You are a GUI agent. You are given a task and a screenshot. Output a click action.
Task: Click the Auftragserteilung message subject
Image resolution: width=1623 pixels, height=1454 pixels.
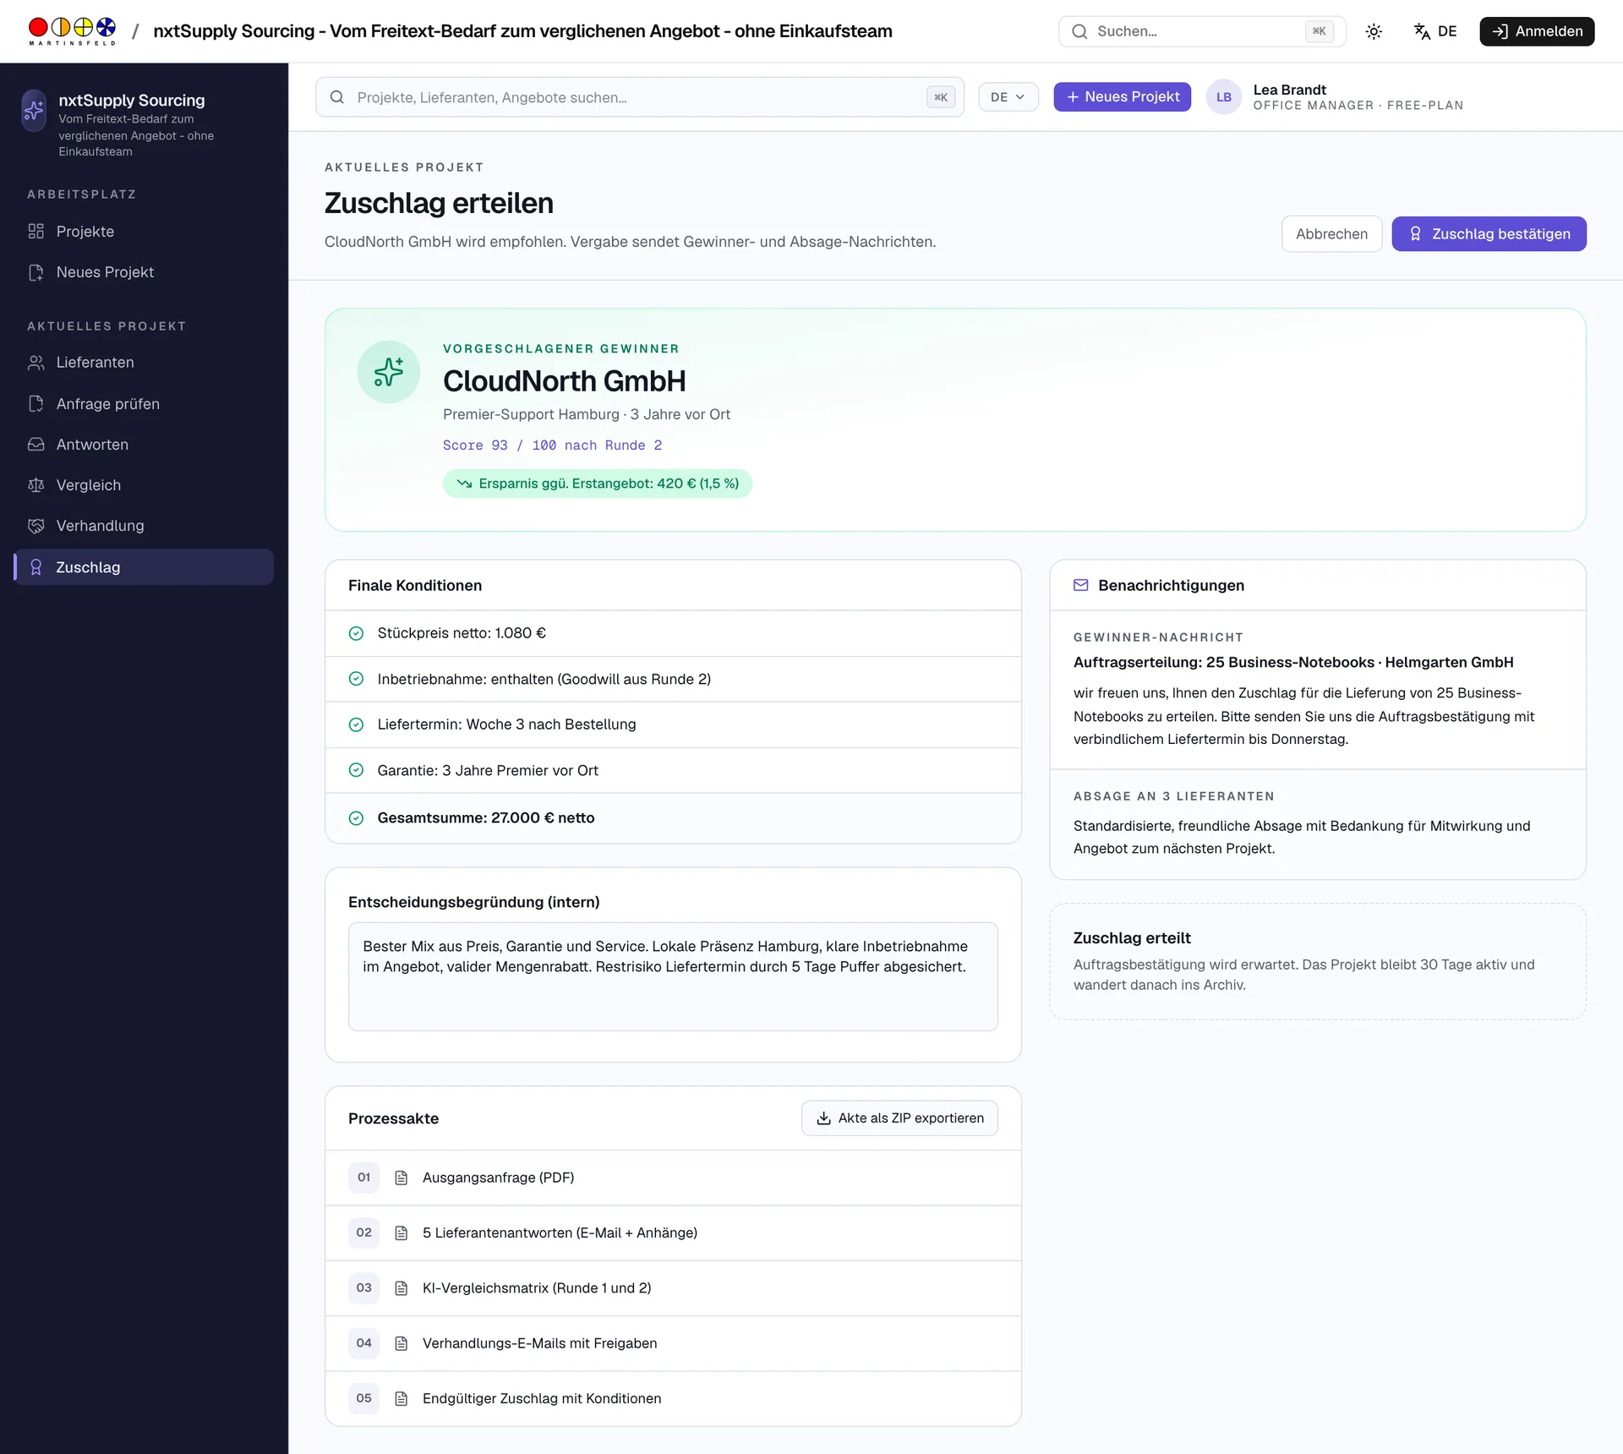[x=1293, y=663]
